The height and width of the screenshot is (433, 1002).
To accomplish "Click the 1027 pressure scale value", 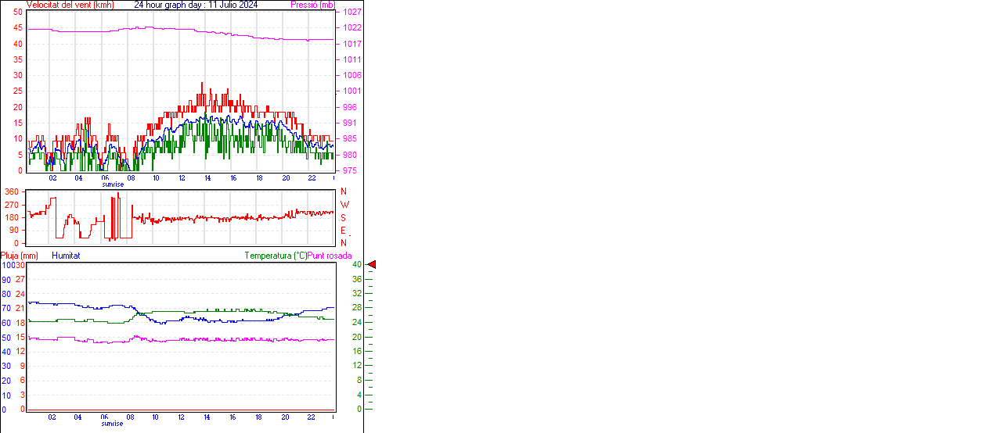I will pyautogui.click(x=351, y=13).
